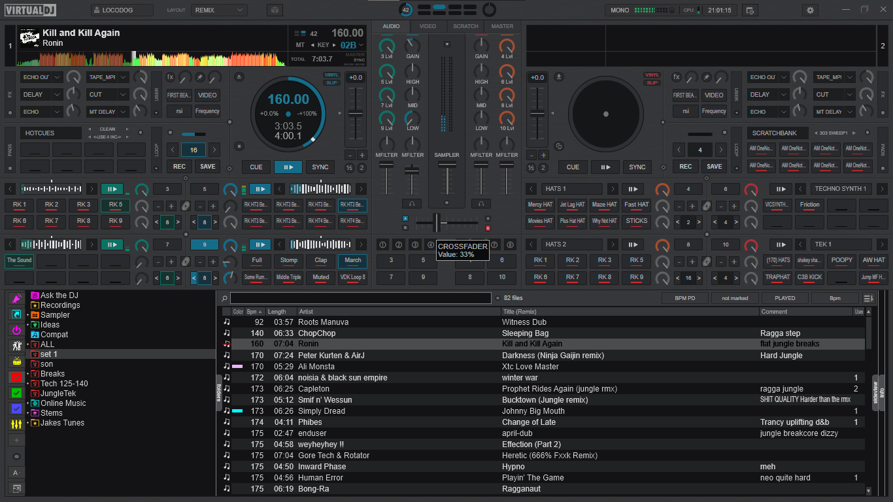The image size is (893, 502).
Task: Toggle VINYL mode on deck 1
Action: tap(331, 75)
